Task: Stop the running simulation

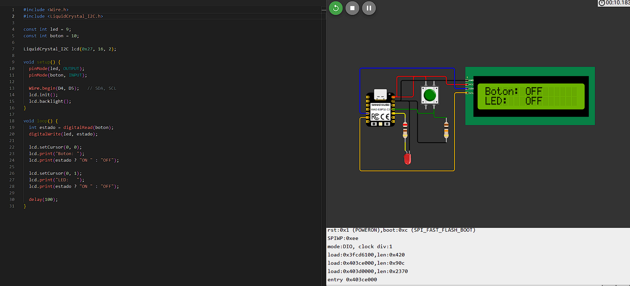Action: [x=352, y=8]
